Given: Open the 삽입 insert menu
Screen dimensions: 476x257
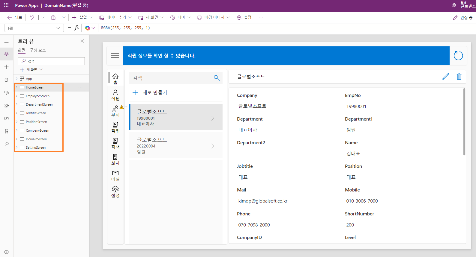Looking at the screenshot, I should point(82,17).
